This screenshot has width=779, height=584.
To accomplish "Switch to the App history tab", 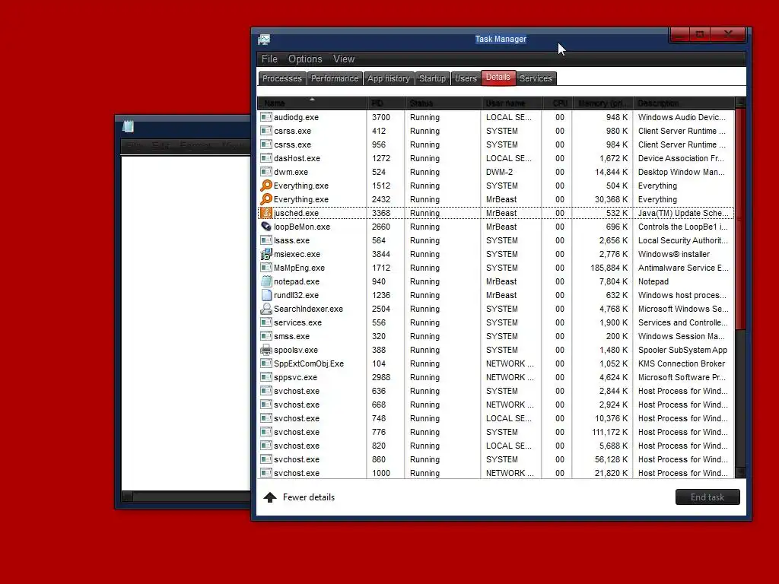I will click(389, 78).
